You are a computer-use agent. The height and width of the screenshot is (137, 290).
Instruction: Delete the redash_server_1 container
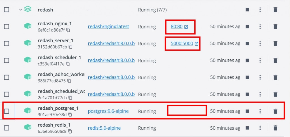[x=276, y=44]
